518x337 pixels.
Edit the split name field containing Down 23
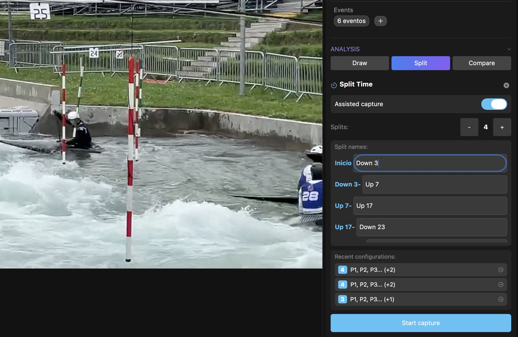click(x=431, y=227)
